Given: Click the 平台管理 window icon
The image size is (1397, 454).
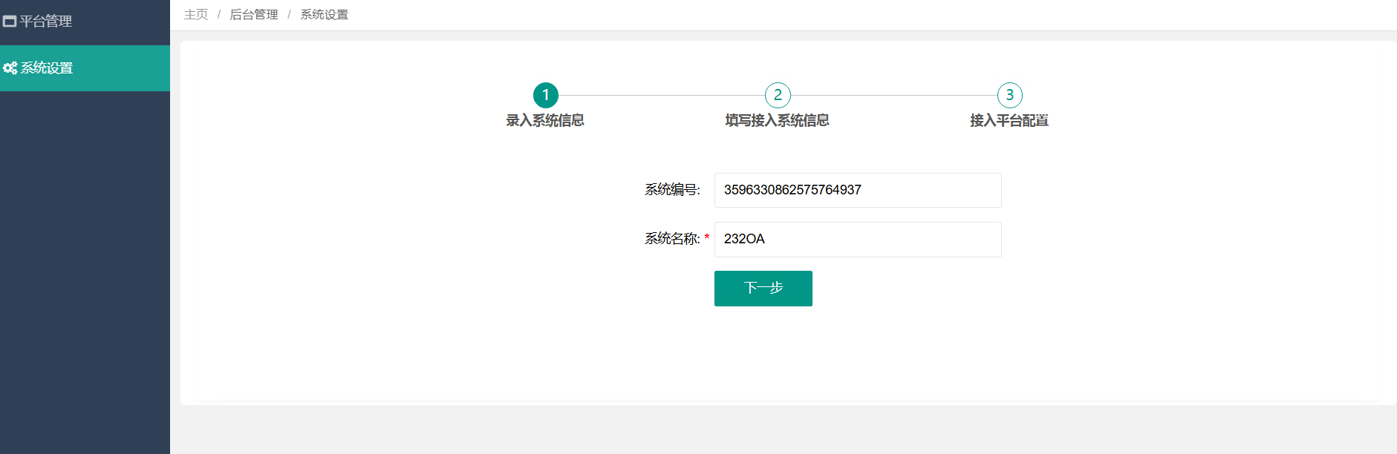Looking at the screenshot, I should (x=10, y=22).
